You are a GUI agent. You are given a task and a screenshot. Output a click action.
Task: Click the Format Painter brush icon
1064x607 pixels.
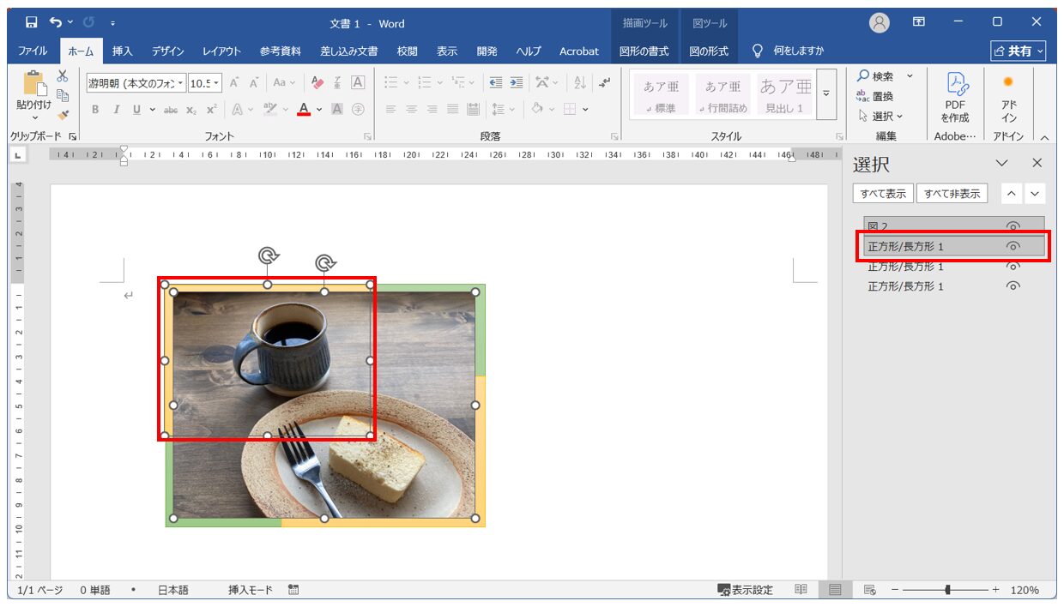pos(63,115)
